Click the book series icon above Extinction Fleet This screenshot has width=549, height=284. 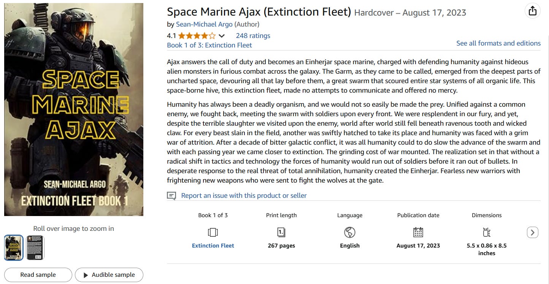213,232
